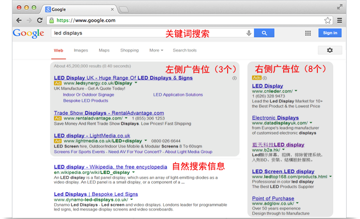Click the Google logo

click(28, 34)
